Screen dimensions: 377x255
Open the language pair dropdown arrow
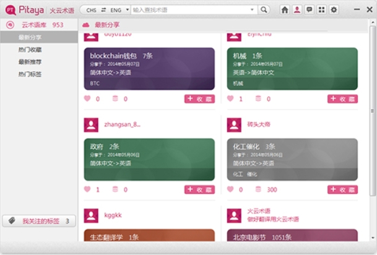127,10
